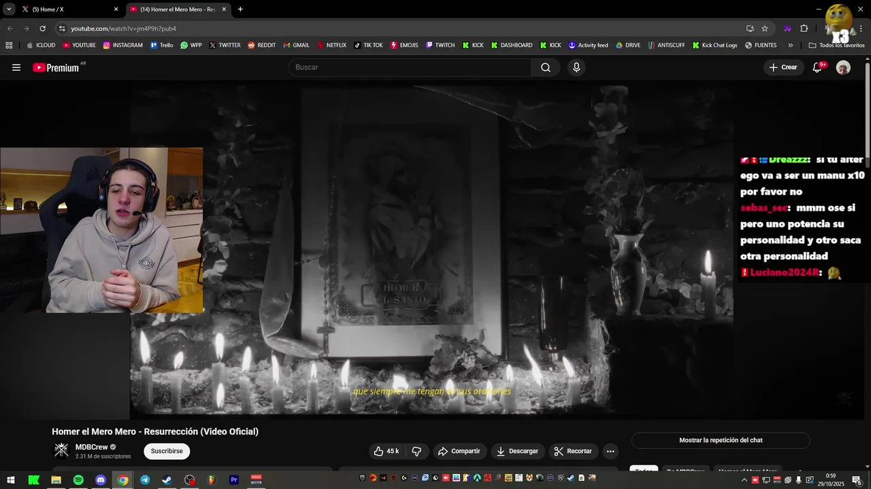Viewport: 871px width, 489px height.
Task: Open the Trello bookmark
Action: coord(161,46)
